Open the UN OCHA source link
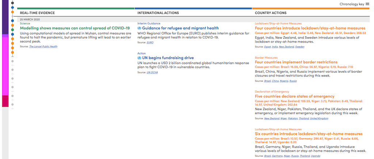The image size is (374, 159). pyautogui.click(x=152, y=72)
